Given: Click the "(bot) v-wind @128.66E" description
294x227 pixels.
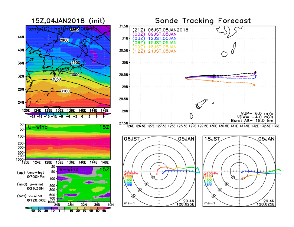Looking at the screenshot, I should coord(31,198).
